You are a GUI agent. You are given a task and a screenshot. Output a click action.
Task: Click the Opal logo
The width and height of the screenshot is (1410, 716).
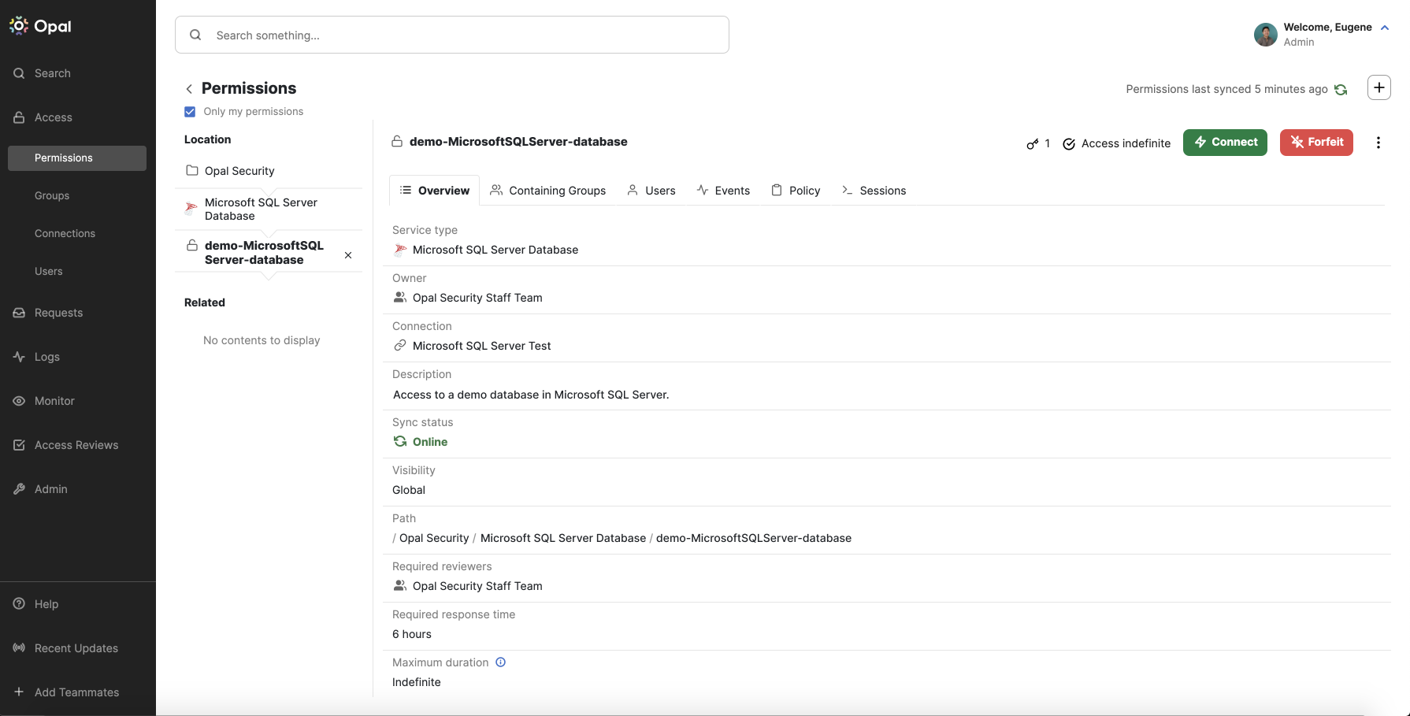tap(40, 26)
